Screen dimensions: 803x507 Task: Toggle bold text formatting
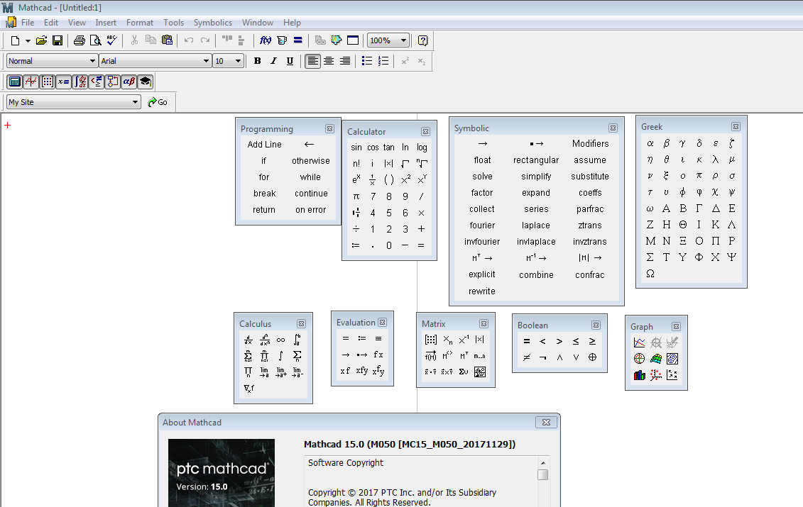(257, 61)
